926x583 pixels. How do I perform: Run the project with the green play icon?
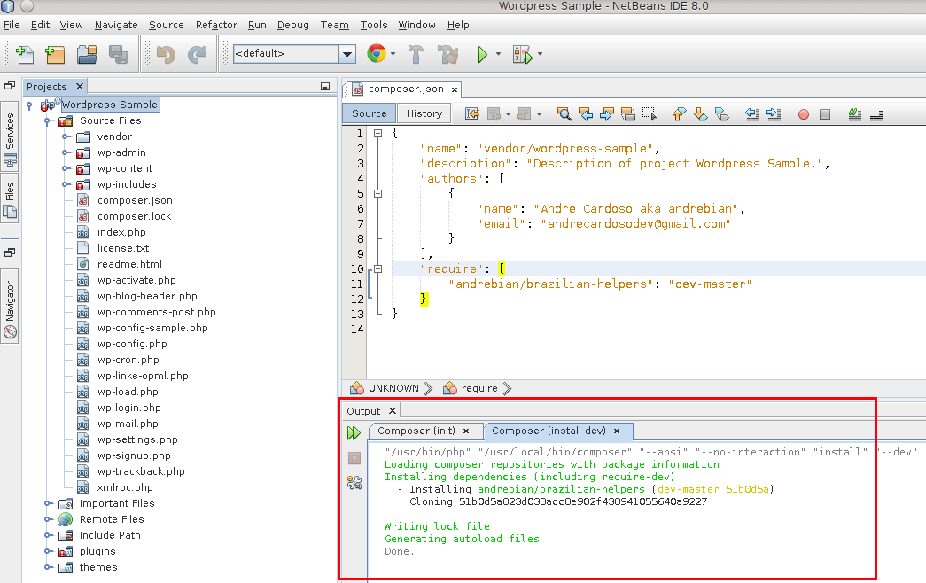[482, 54]
